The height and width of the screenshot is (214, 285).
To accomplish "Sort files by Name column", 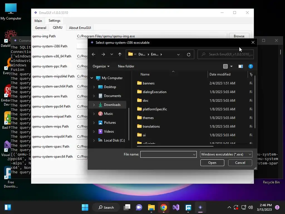I will point(145,74).
